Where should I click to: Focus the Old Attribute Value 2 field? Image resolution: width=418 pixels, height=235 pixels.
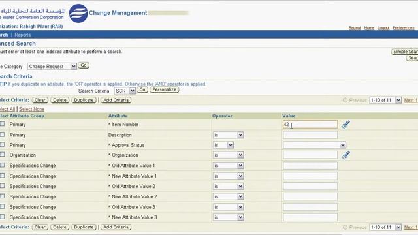310,186
